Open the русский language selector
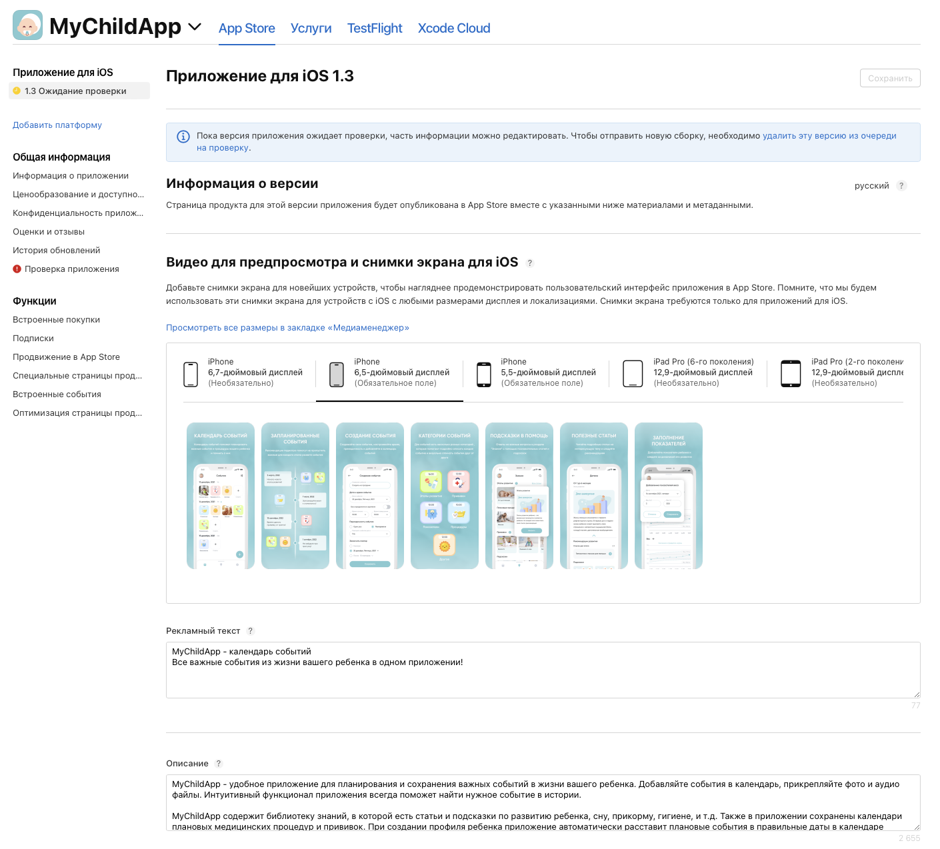 [x=871, y=186]
